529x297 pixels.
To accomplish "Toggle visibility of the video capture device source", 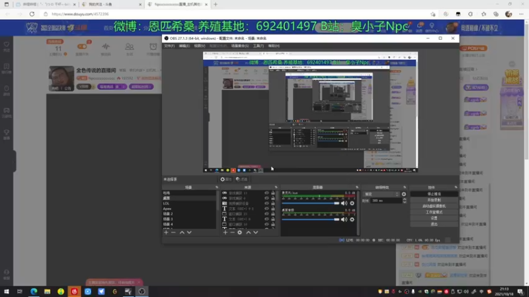I will click(x=266, y=203).
